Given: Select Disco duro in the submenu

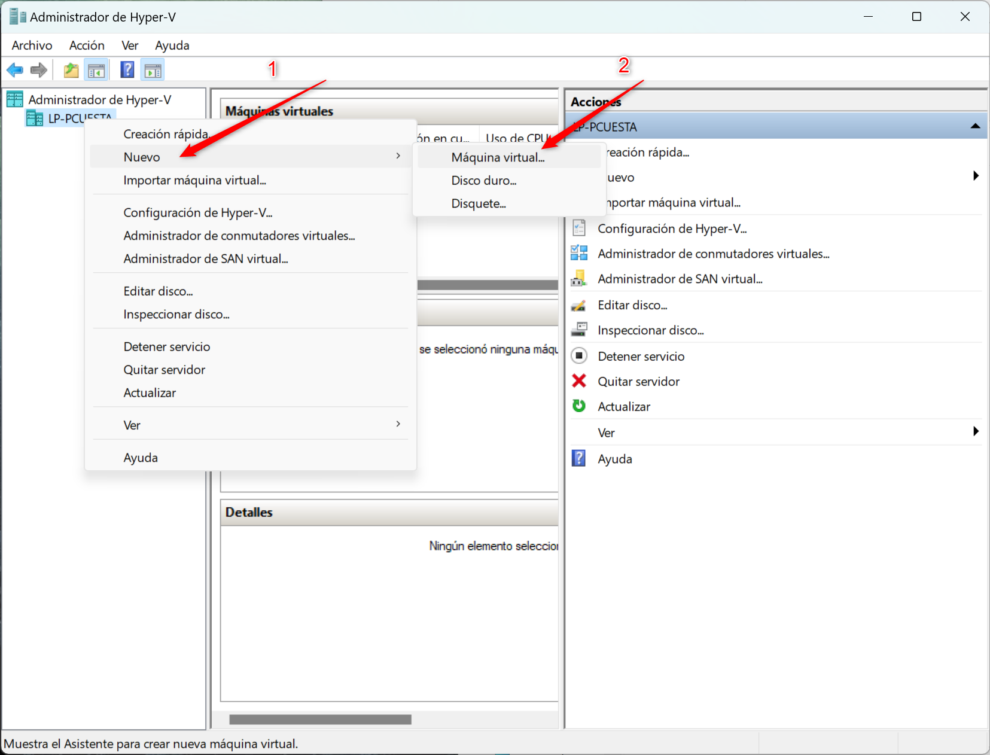Looking at the screenshot, I should (x=509, y=181).
